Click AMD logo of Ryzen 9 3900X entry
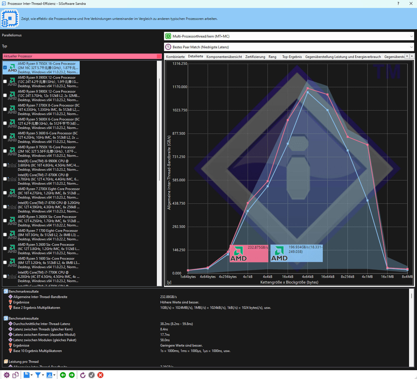417x379 pixels. 12,82
